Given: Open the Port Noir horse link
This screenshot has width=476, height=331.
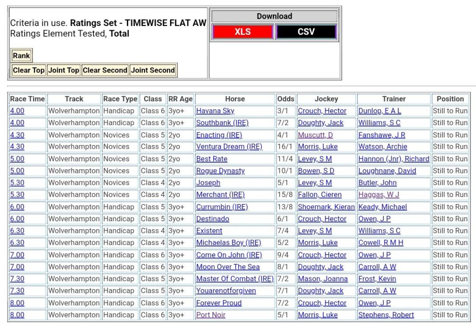Looking at the screenshot, I should click(211, 315).
